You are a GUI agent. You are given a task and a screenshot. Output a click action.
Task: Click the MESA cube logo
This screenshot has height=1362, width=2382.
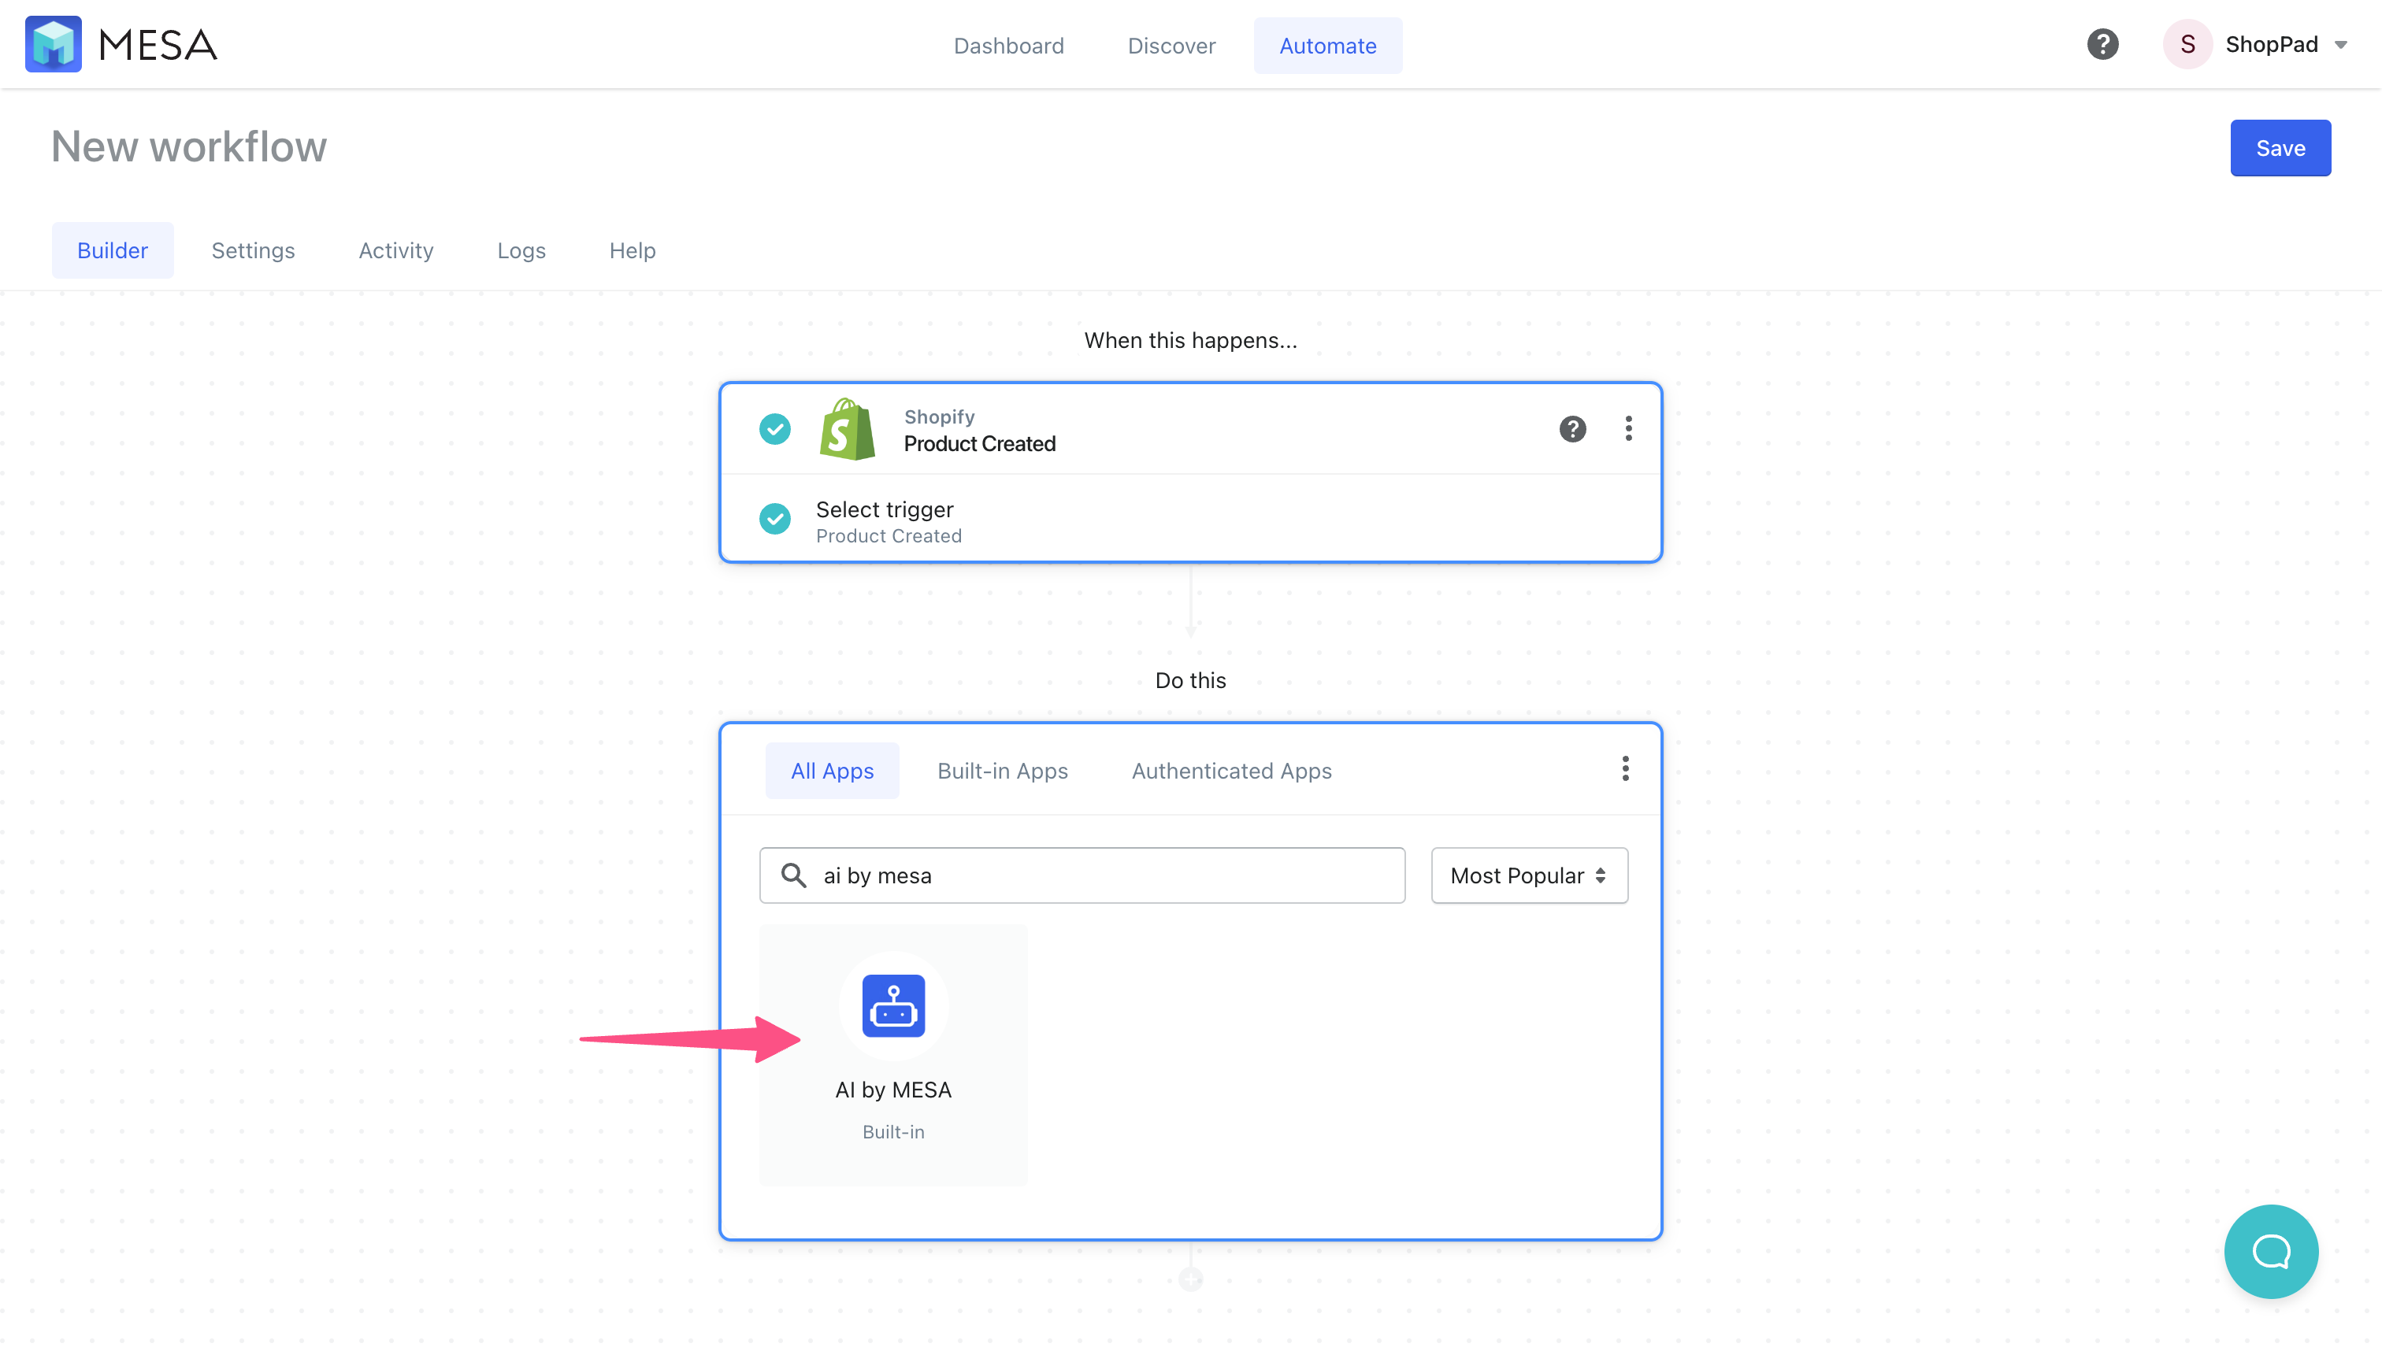tap(53, 44)
